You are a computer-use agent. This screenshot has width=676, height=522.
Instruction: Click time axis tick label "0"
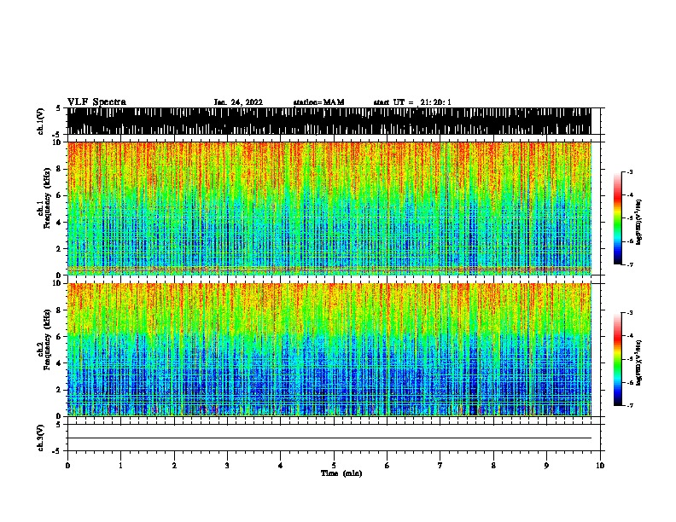[x=67, y=466]
